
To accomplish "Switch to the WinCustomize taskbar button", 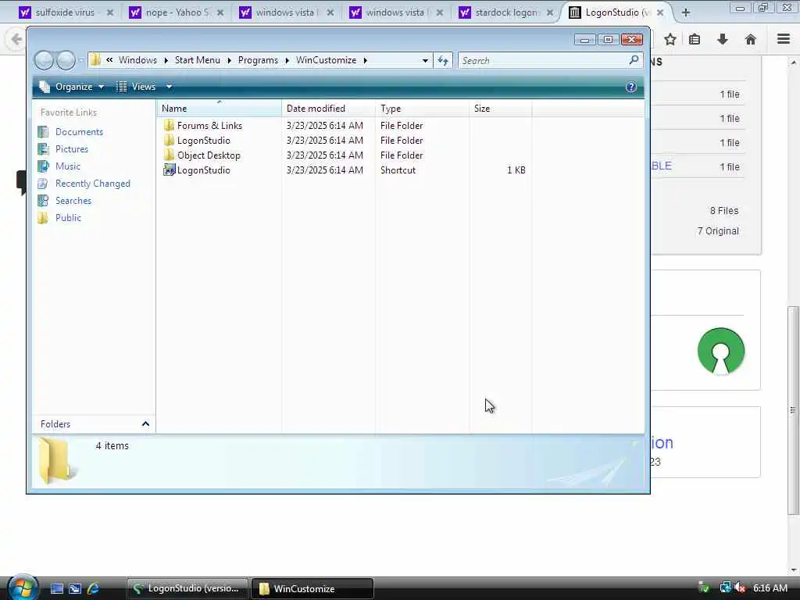I will pyautogui.click(x=312, y=589).
